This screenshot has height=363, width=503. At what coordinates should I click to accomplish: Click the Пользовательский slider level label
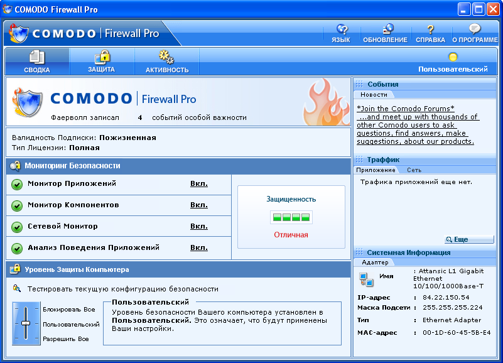click(x=71, y=325)
